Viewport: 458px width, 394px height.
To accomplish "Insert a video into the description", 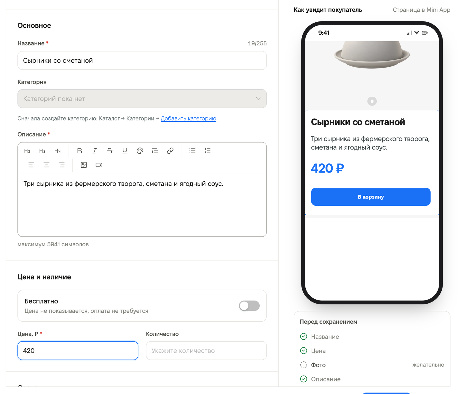I will (99, 165).
